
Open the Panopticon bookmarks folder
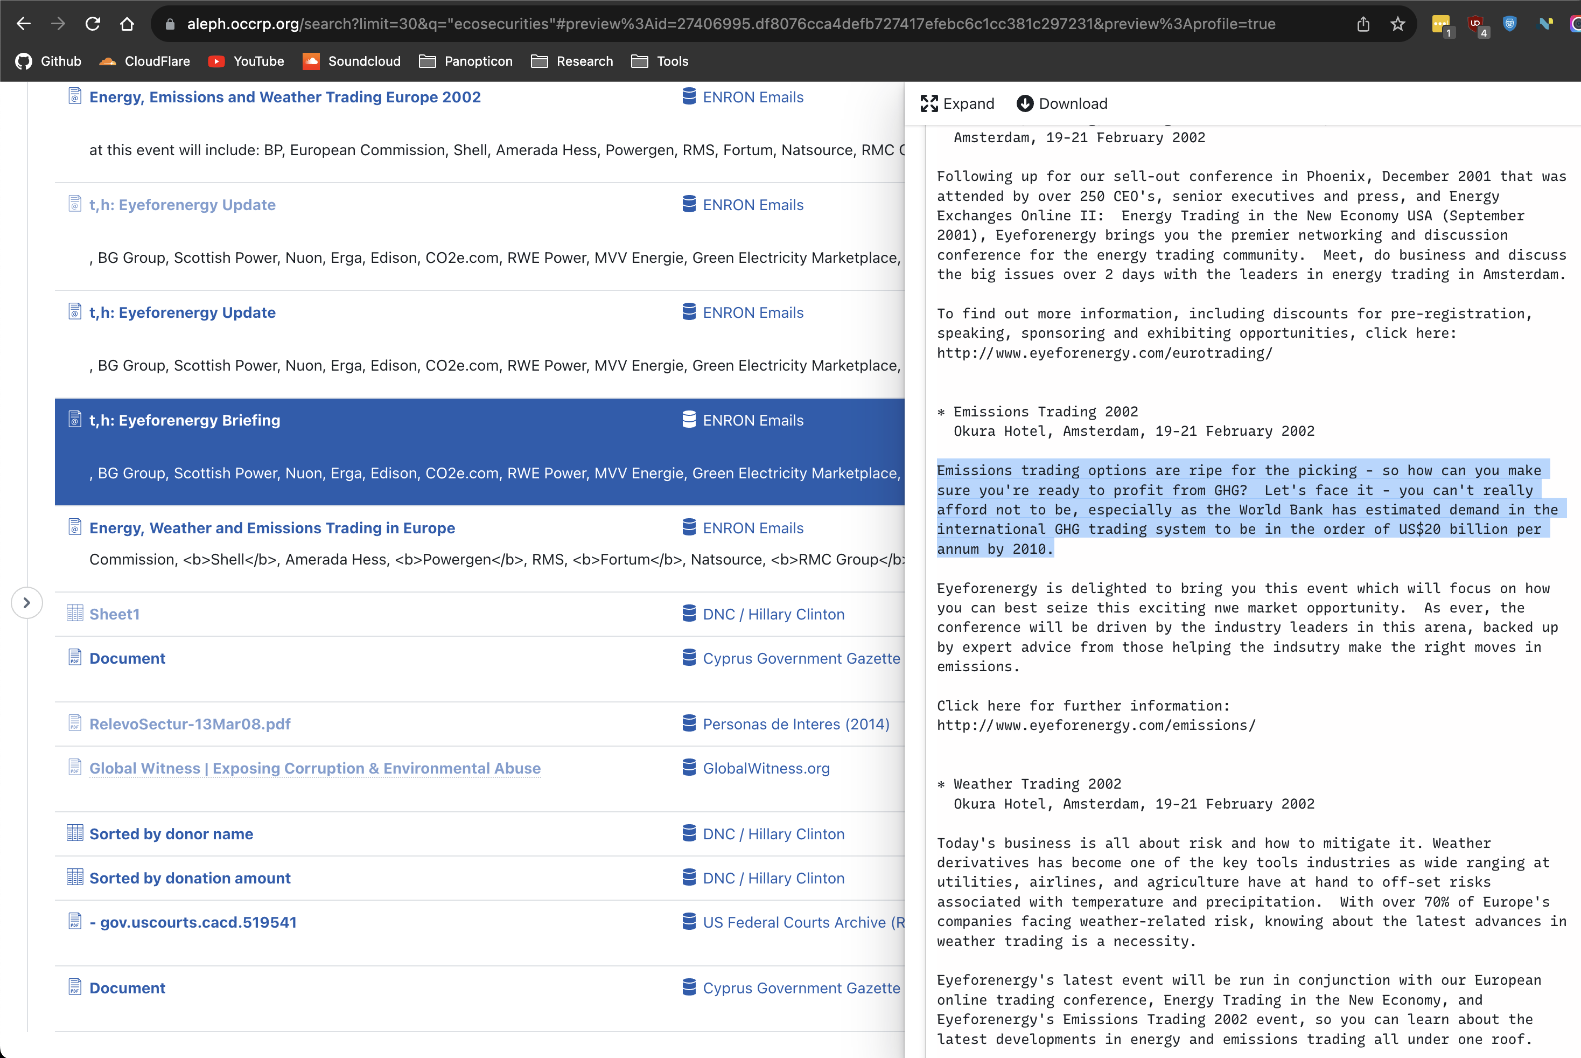coord(466,61)
